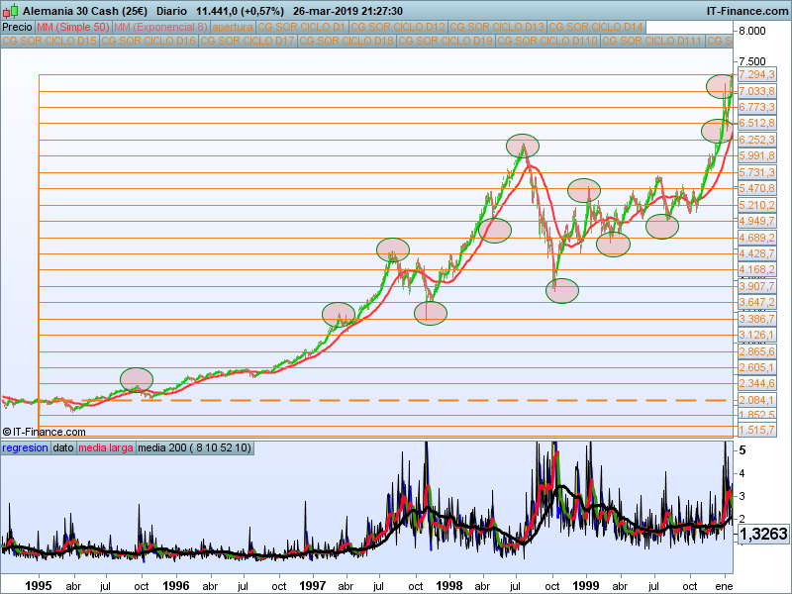Click the 1,3263 current value label
Screen dimensions: 792x594
[x=762, y=532]
